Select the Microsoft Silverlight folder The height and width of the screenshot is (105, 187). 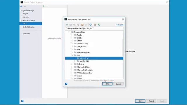(x=85, y=70)
